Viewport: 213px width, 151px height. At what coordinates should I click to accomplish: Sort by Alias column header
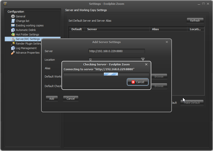168,29
